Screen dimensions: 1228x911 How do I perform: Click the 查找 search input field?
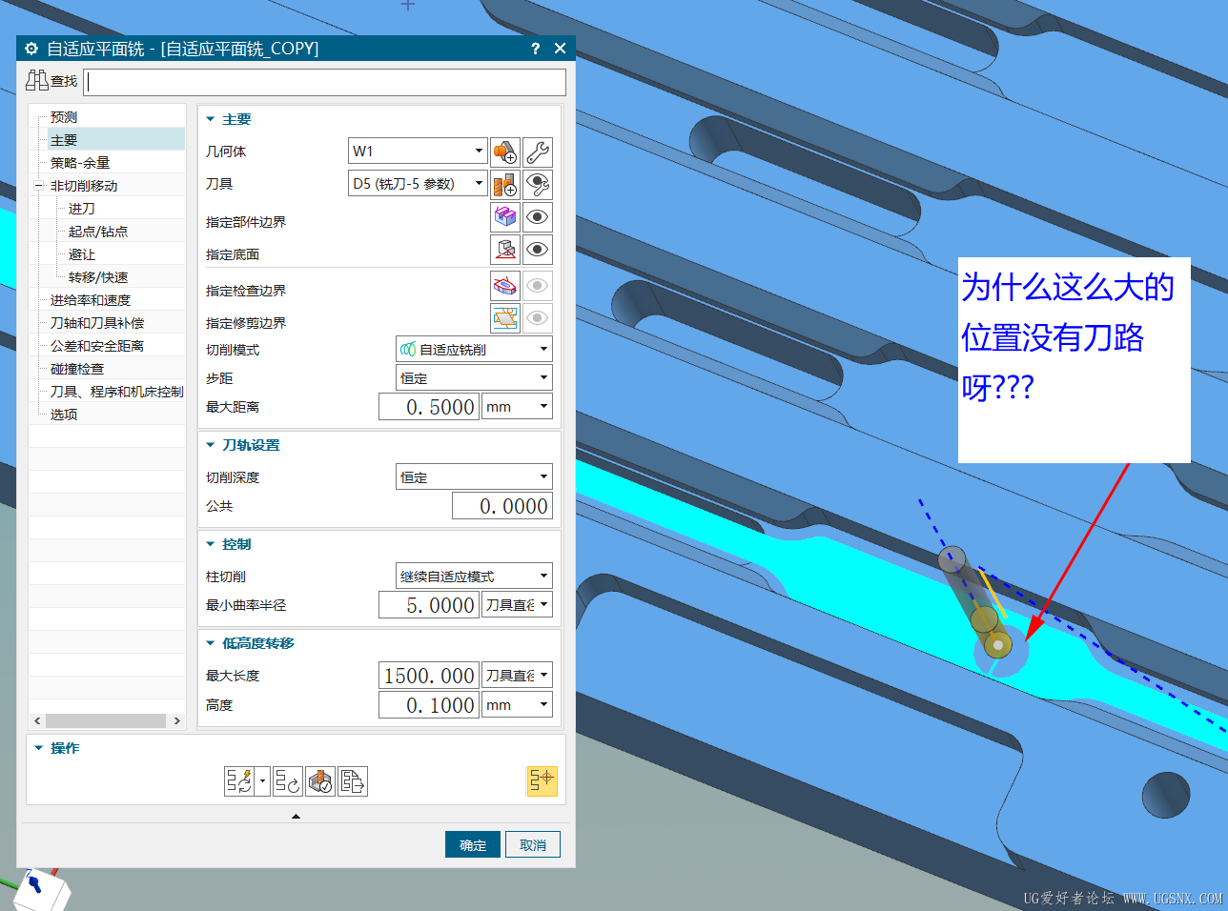(325, 82)
